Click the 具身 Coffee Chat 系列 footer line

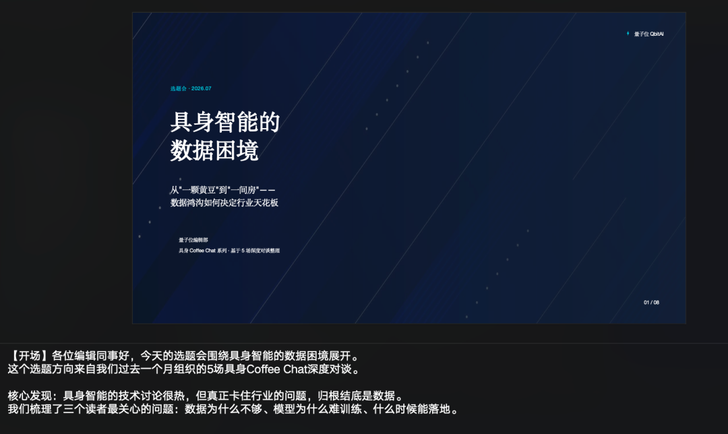pyautogui.click(x=229, y=251)
